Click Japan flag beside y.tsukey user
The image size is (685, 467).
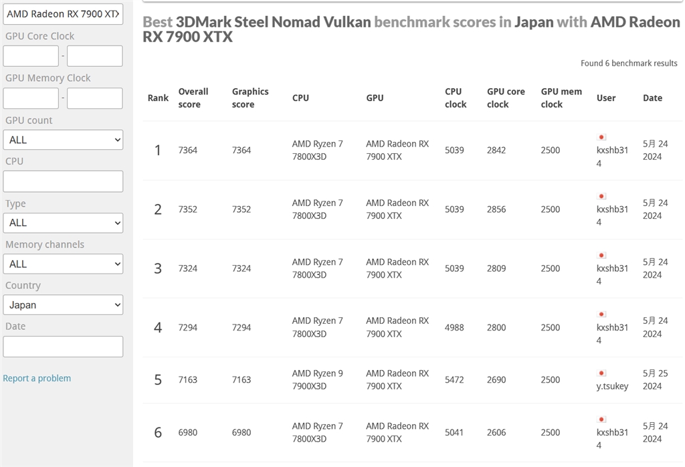pos(601,373)
